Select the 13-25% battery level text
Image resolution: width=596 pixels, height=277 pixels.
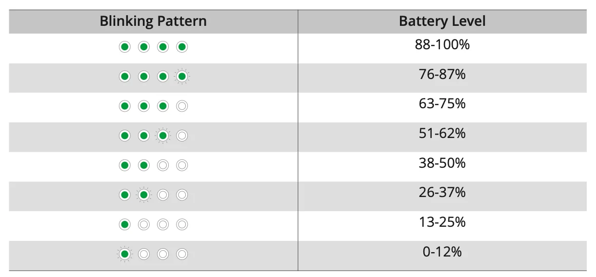click(442, 222)
